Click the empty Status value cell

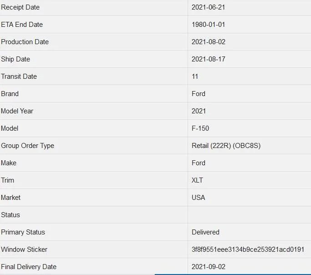250,215
